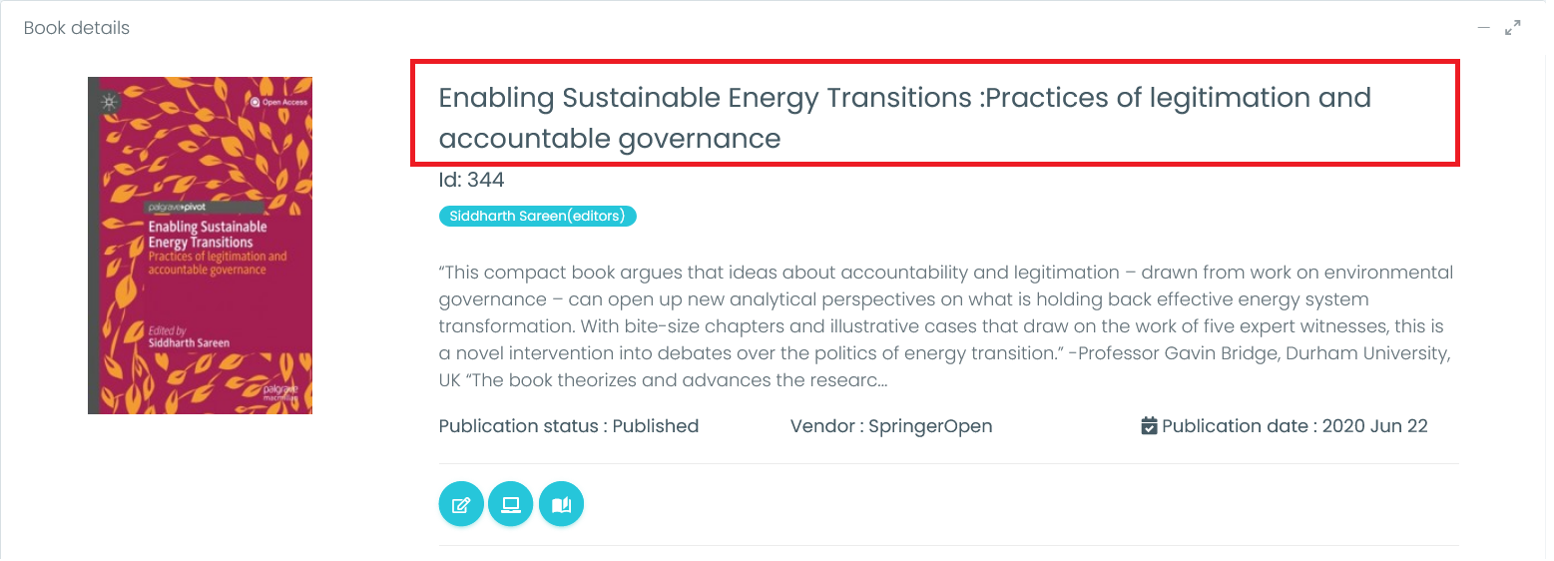Click the Id: 344 label
This screenshot has height=561, width=1554.
[471, 180]
